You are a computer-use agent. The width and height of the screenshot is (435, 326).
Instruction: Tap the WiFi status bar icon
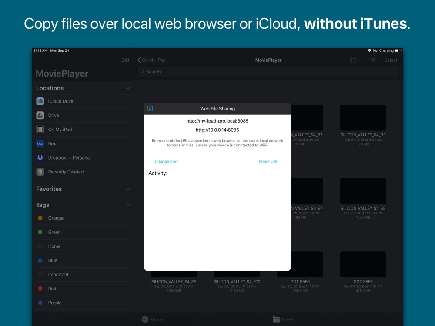pos(369,50)
